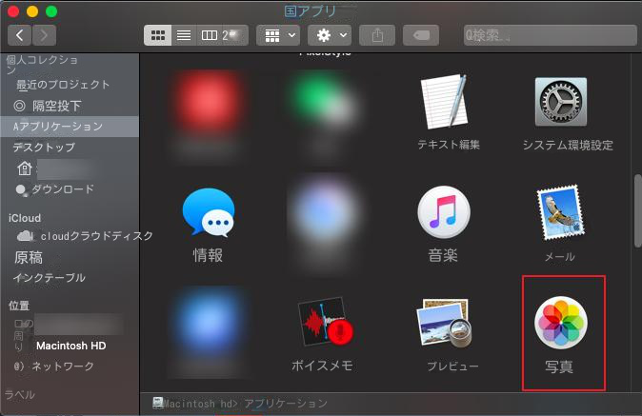Open the テキスト編集 app icon
The width and height of the screenshot is (642, 416).
[445, 102]
